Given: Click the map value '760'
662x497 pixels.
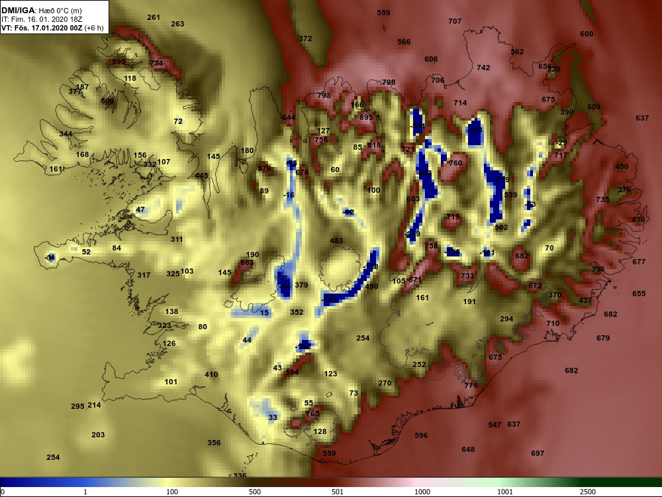Looking at the screenshot, I should (x=455, y=163).
